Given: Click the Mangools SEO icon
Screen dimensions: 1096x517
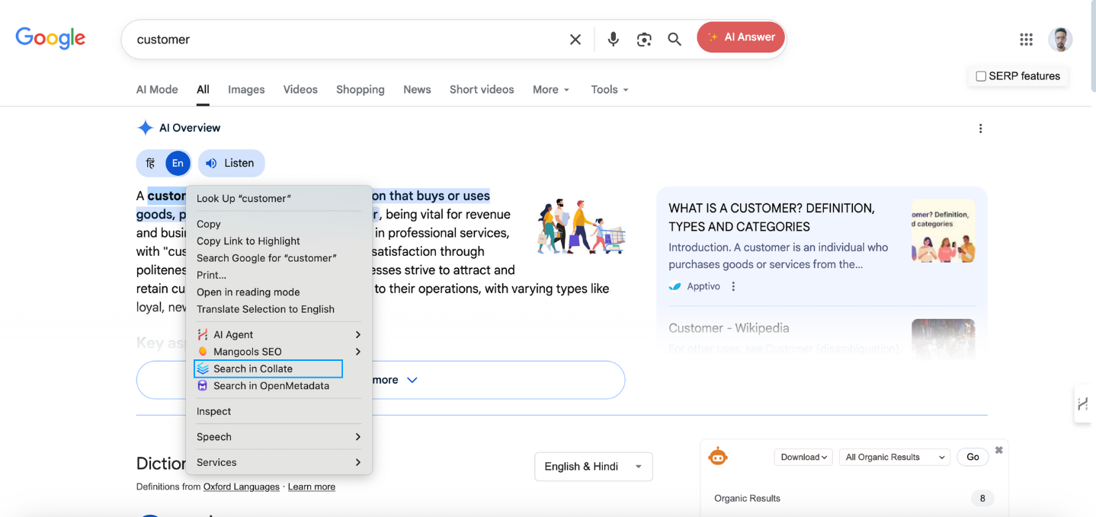Looking at the screenshot, I should 203,352.
